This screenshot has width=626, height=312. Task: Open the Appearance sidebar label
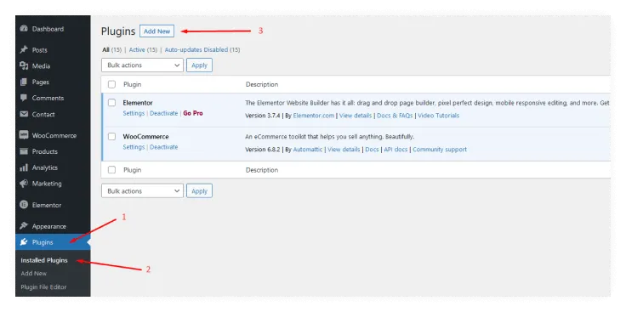tap(49, 226)
